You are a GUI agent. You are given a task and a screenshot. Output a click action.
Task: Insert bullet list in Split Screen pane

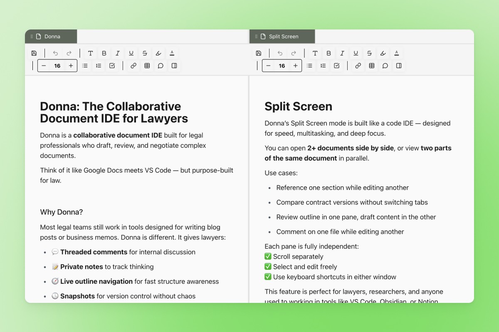[x=309, y=66]
